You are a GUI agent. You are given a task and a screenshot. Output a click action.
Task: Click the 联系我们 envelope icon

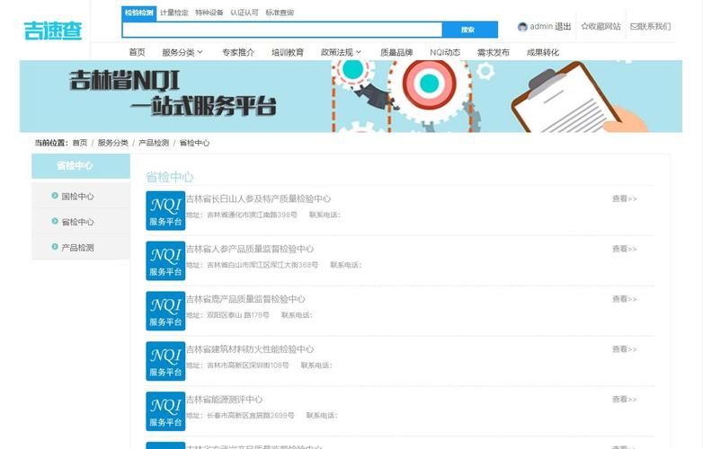coord(636,27)
